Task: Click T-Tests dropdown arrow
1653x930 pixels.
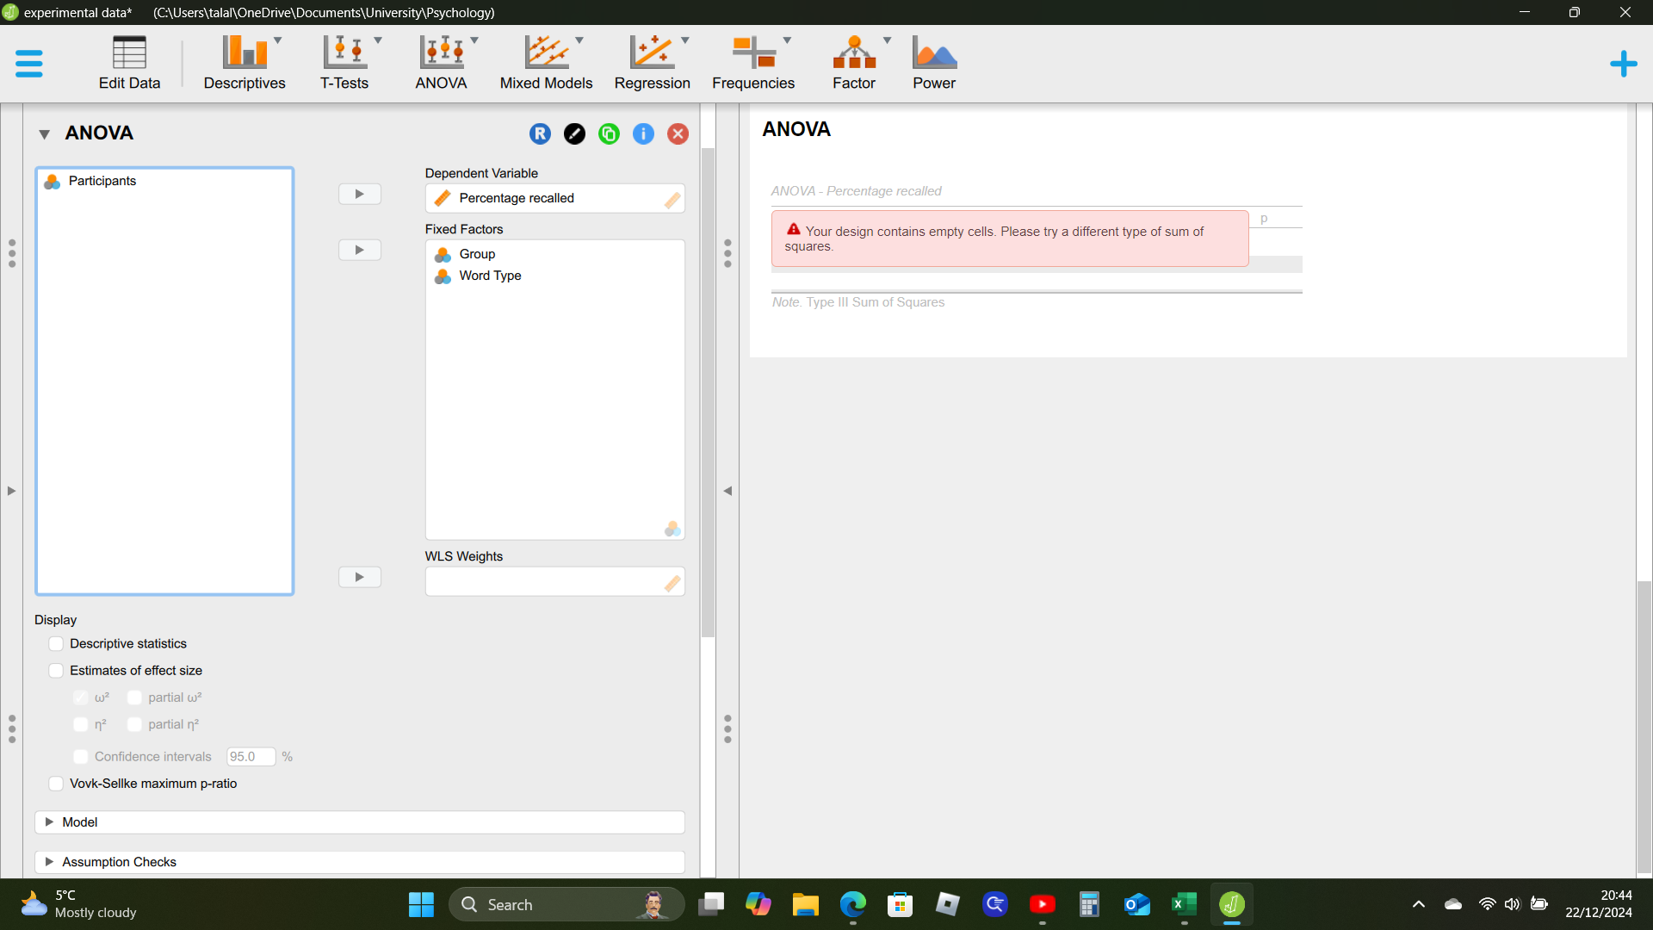Action: coord(378,40)
